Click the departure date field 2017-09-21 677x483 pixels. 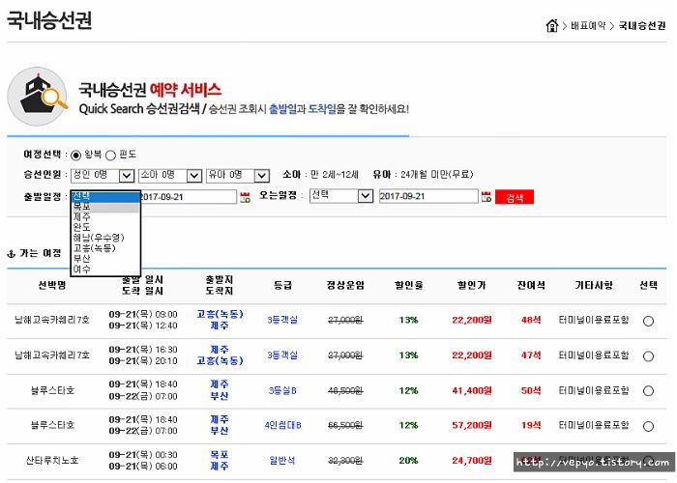189,197
